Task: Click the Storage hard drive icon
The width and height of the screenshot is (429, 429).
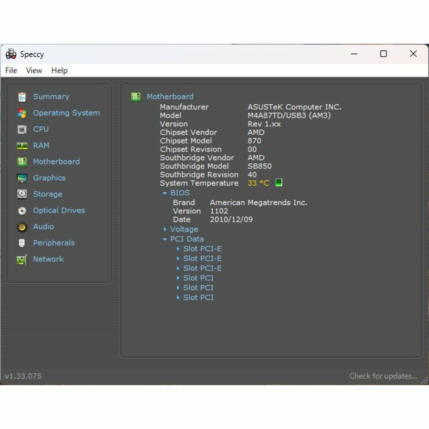Action: [22, 194]
